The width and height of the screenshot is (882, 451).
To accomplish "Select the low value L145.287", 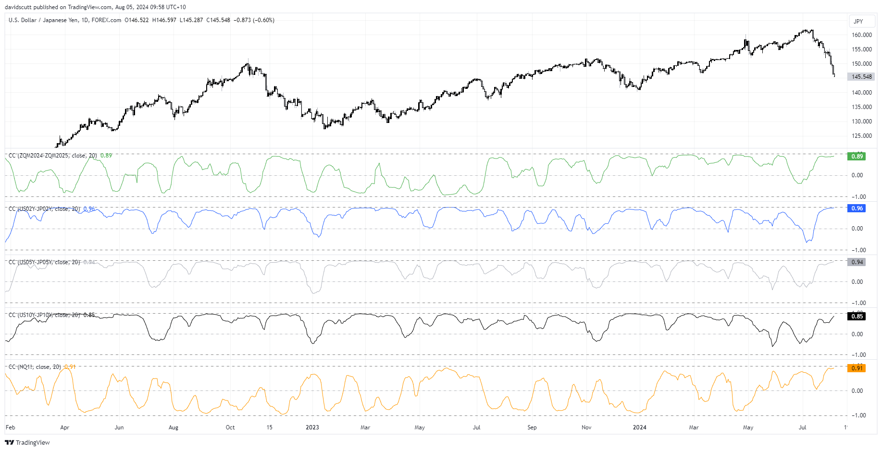I will [191, 20].
